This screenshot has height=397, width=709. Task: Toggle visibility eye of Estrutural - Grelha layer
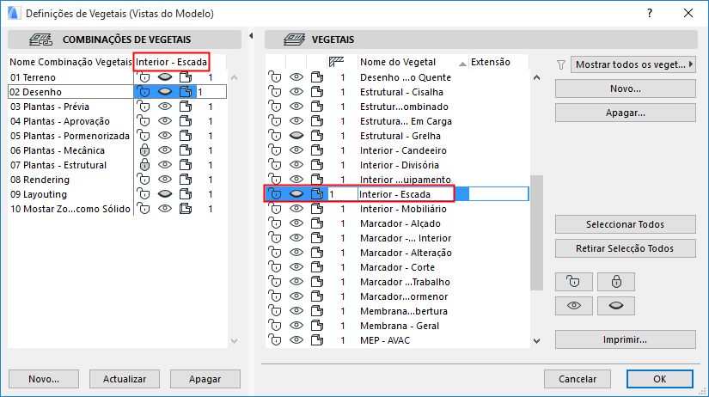point(296,136)
